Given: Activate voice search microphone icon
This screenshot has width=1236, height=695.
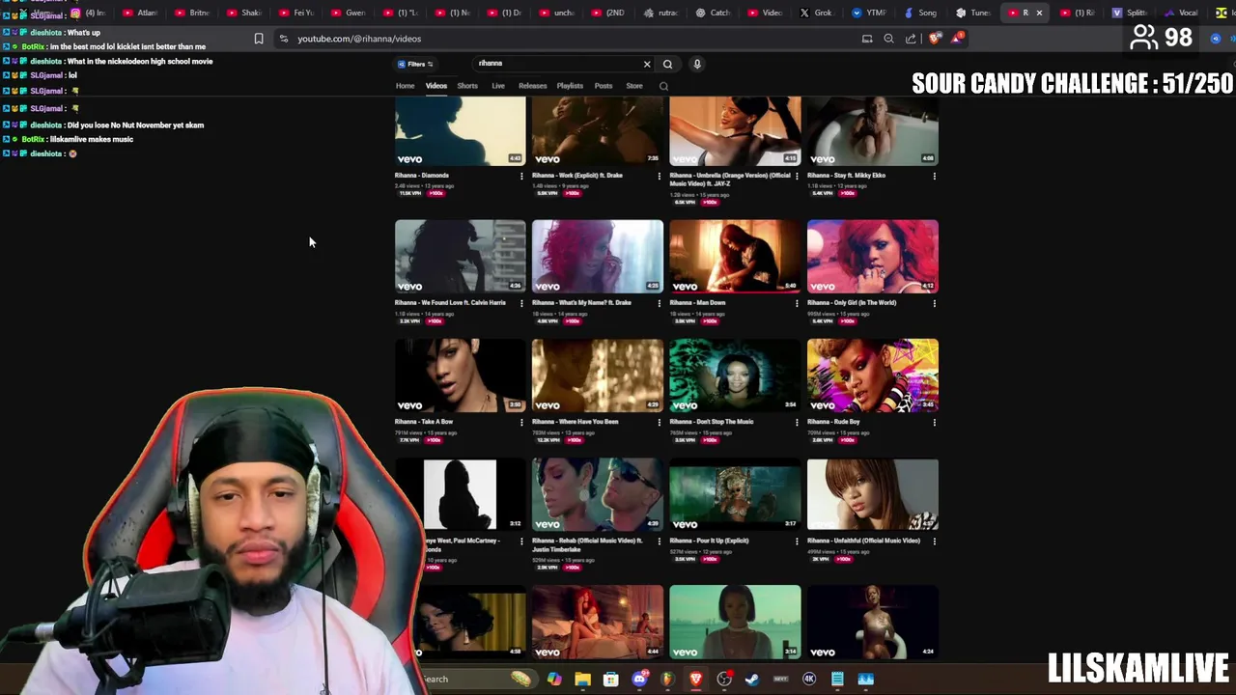Looking at the screenshot, I should [696, 64].
